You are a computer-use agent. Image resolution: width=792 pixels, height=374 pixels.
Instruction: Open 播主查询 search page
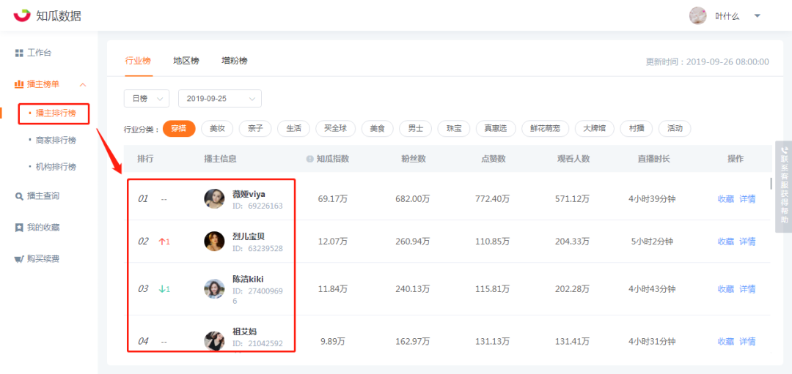37,195
